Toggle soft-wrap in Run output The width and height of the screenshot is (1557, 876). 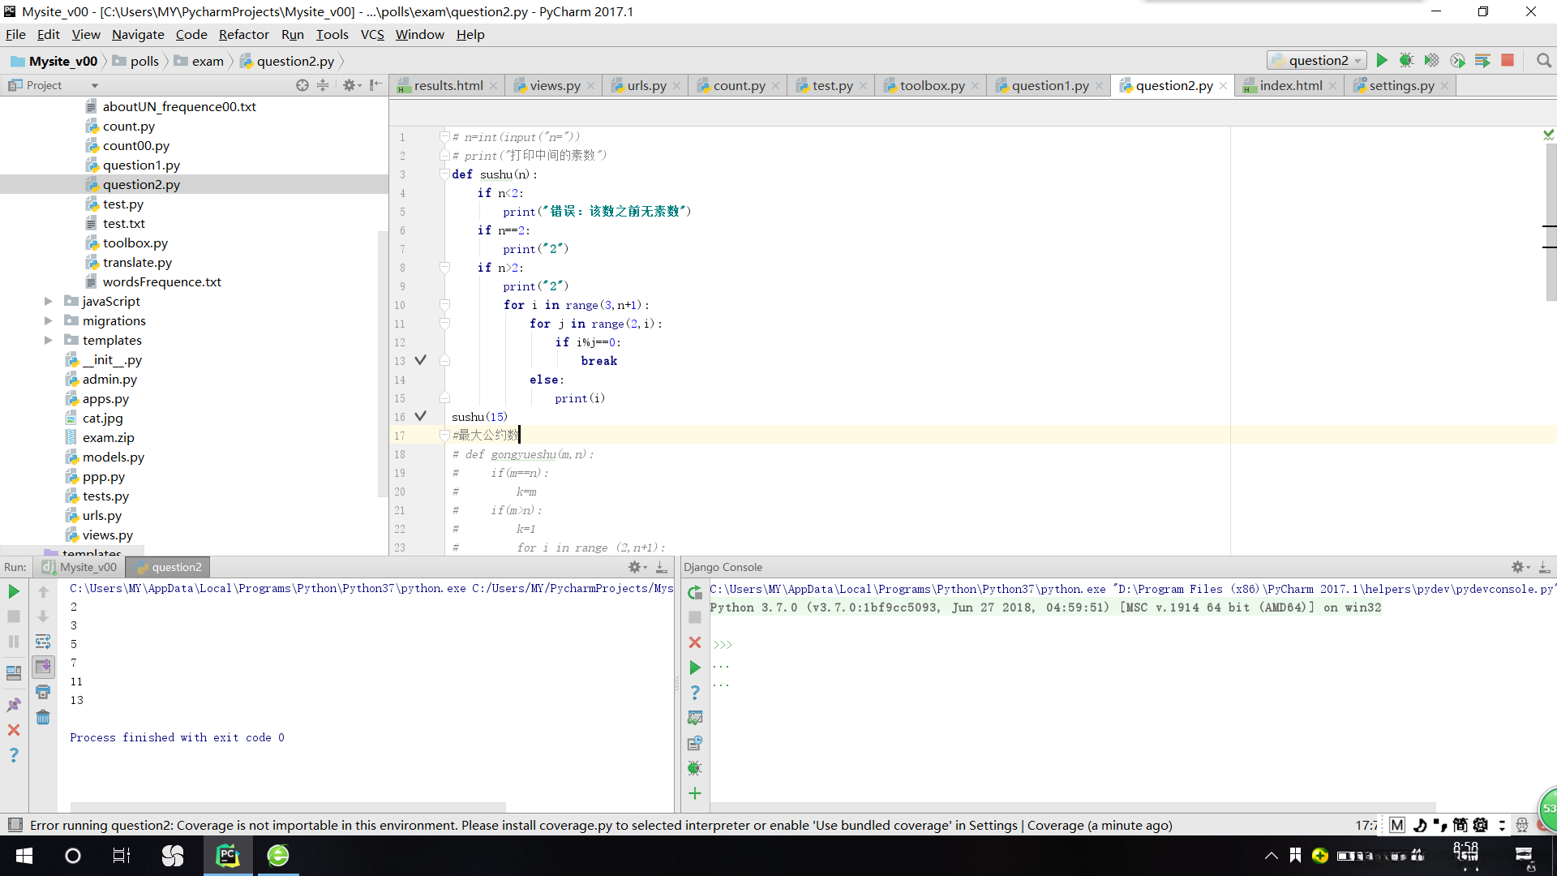click(x=43, y=642)
